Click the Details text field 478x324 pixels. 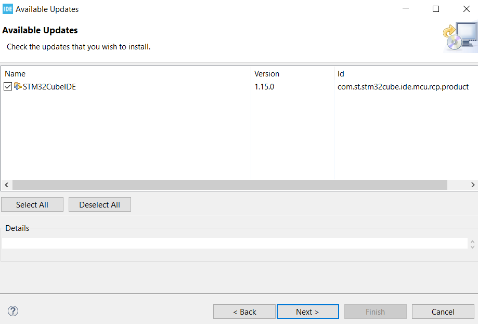click(235, 243)
